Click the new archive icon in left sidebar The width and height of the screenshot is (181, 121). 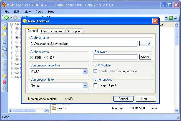coord(4,28)
